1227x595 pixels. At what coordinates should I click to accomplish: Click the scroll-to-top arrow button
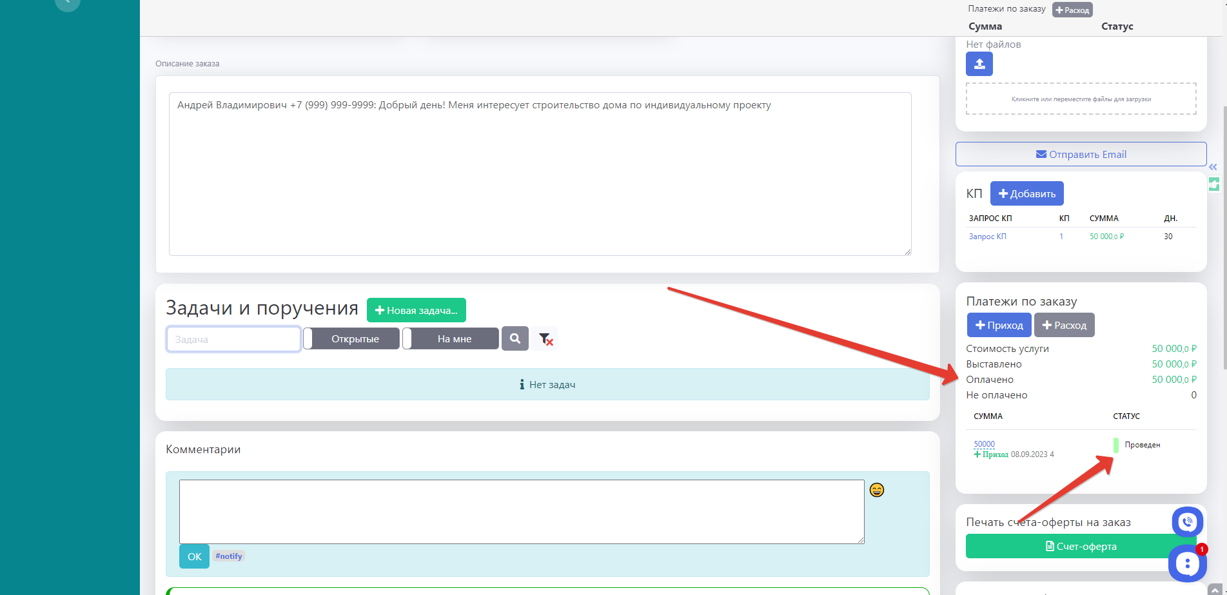coord(1215,590)
